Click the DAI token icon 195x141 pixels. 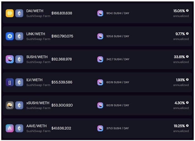[10, 13]
